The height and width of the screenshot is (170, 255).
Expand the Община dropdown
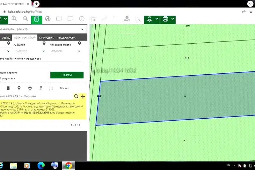(30, 51)
